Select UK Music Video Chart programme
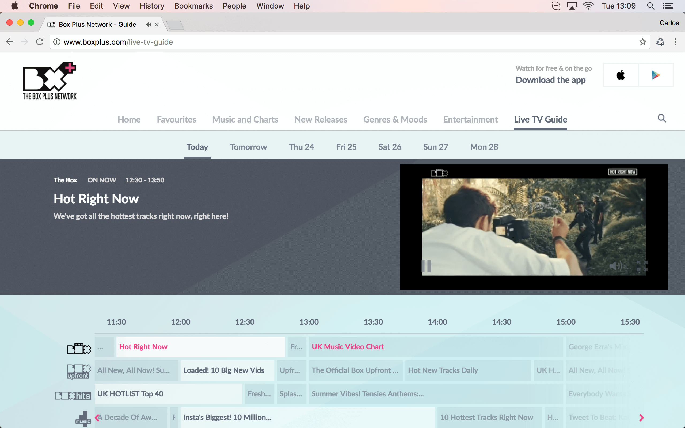685x428 pixels. pos(436,347)
